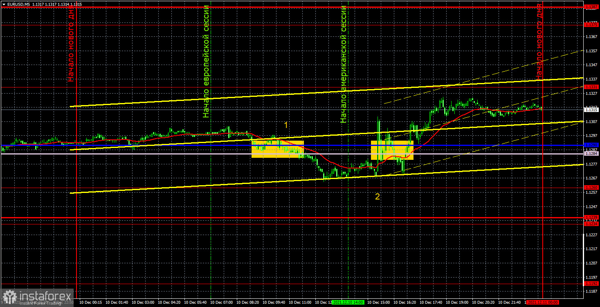Click the 10 Dec 09:40 time label
The width and height of the screenshot is (600, 307).
pos(274,303)
